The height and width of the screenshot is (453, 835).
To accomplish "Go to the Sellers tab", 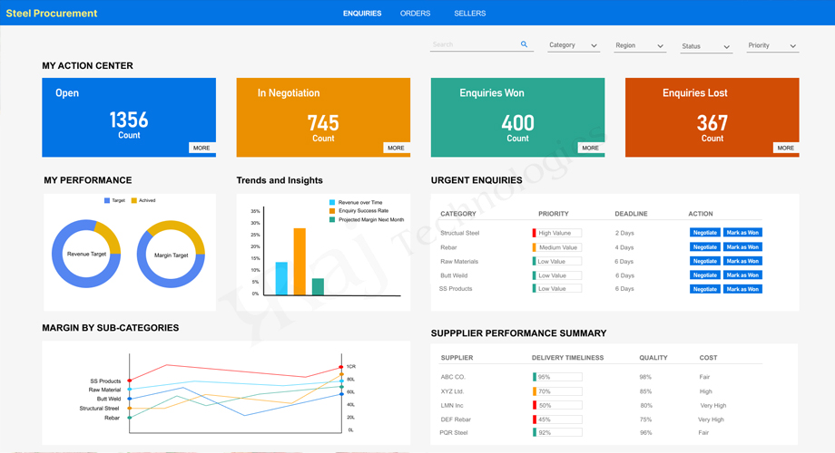I will [x=469, y=14].
